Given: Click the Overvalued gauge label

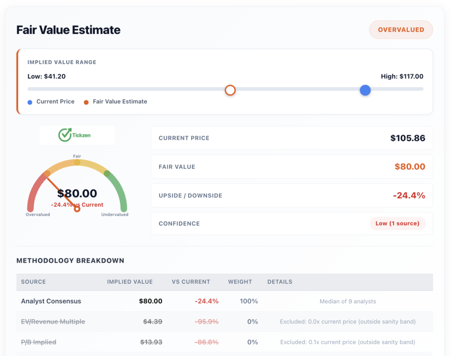Looking at the screenshot, I should (x=38, y=215).
